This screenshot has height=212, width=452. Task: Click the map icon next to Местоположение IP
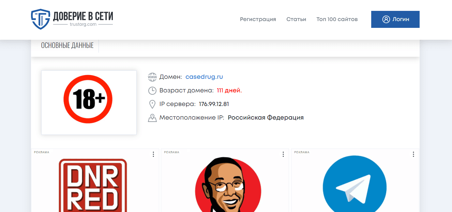[x=152, y=118]
